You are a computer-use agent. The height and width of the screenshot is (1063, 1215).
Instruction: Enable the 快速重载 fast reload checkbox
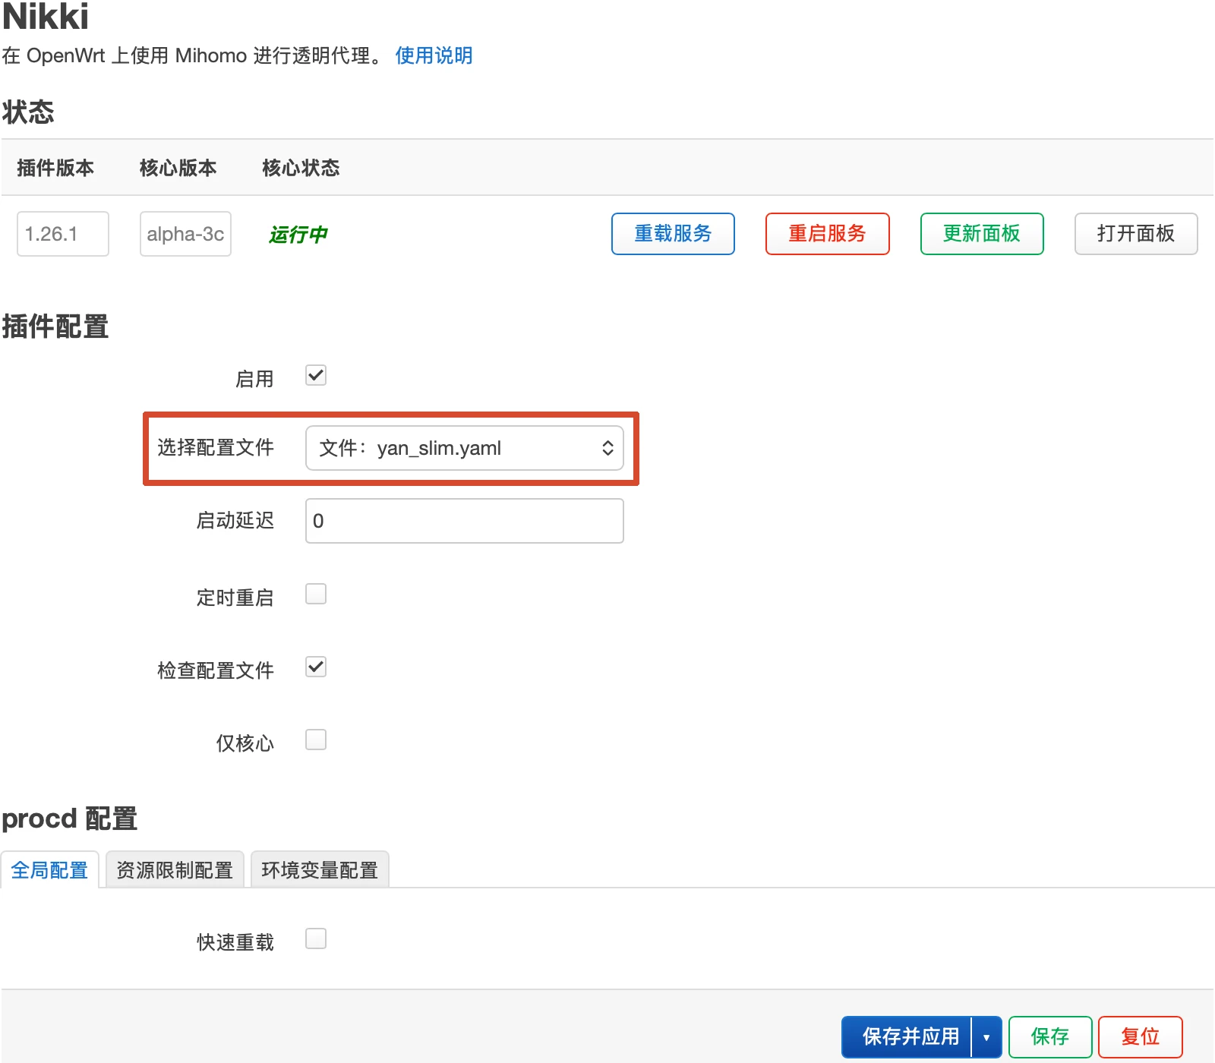(316, 938)
